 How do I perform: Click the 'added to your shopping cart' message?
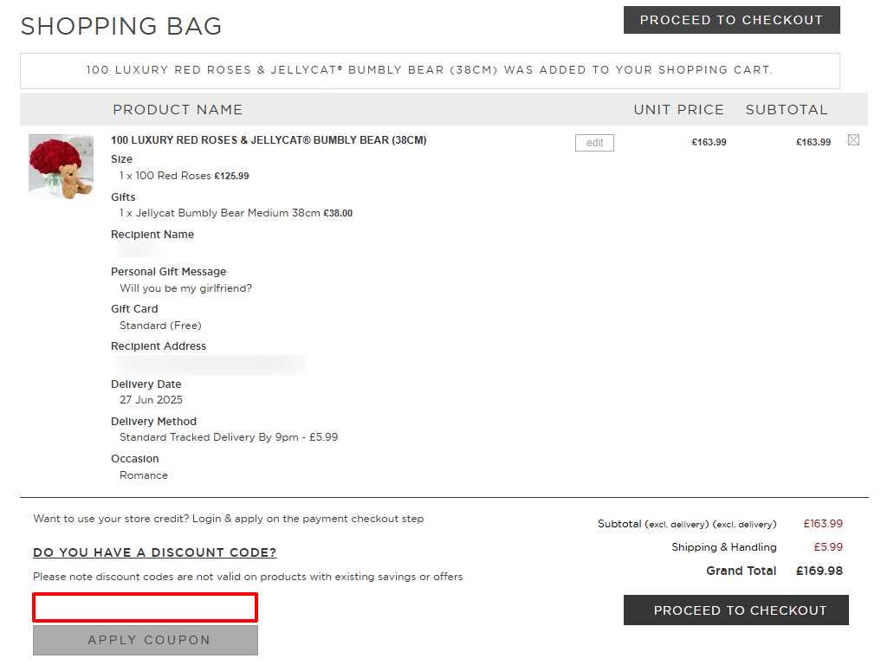(430, 70)
